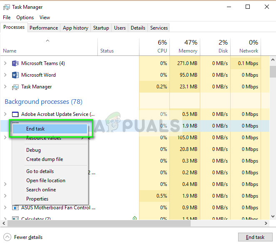276x246 pixels.
Task: Click the horizontal scrollbar left arrow
Action: [x=4, y=223]
